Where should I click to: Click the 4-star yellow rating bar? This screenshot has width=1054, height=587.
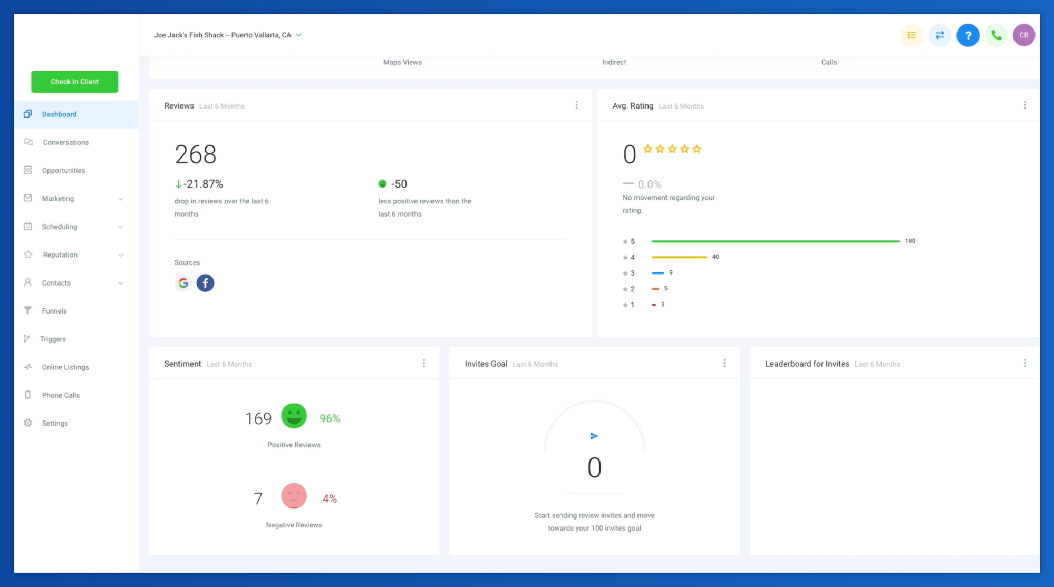[679, 257]
